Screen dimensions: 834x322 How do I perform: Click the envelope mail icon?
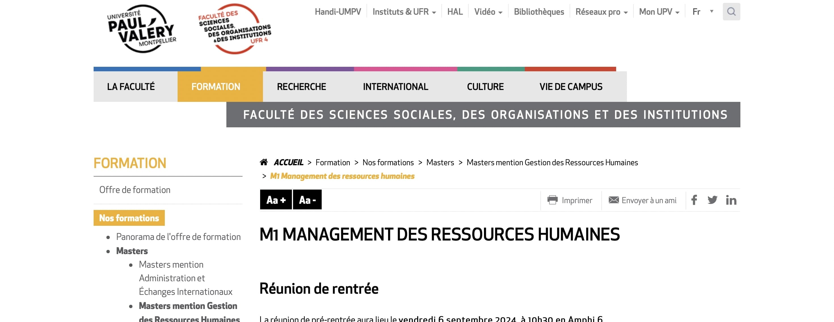(x=613, y=200)
